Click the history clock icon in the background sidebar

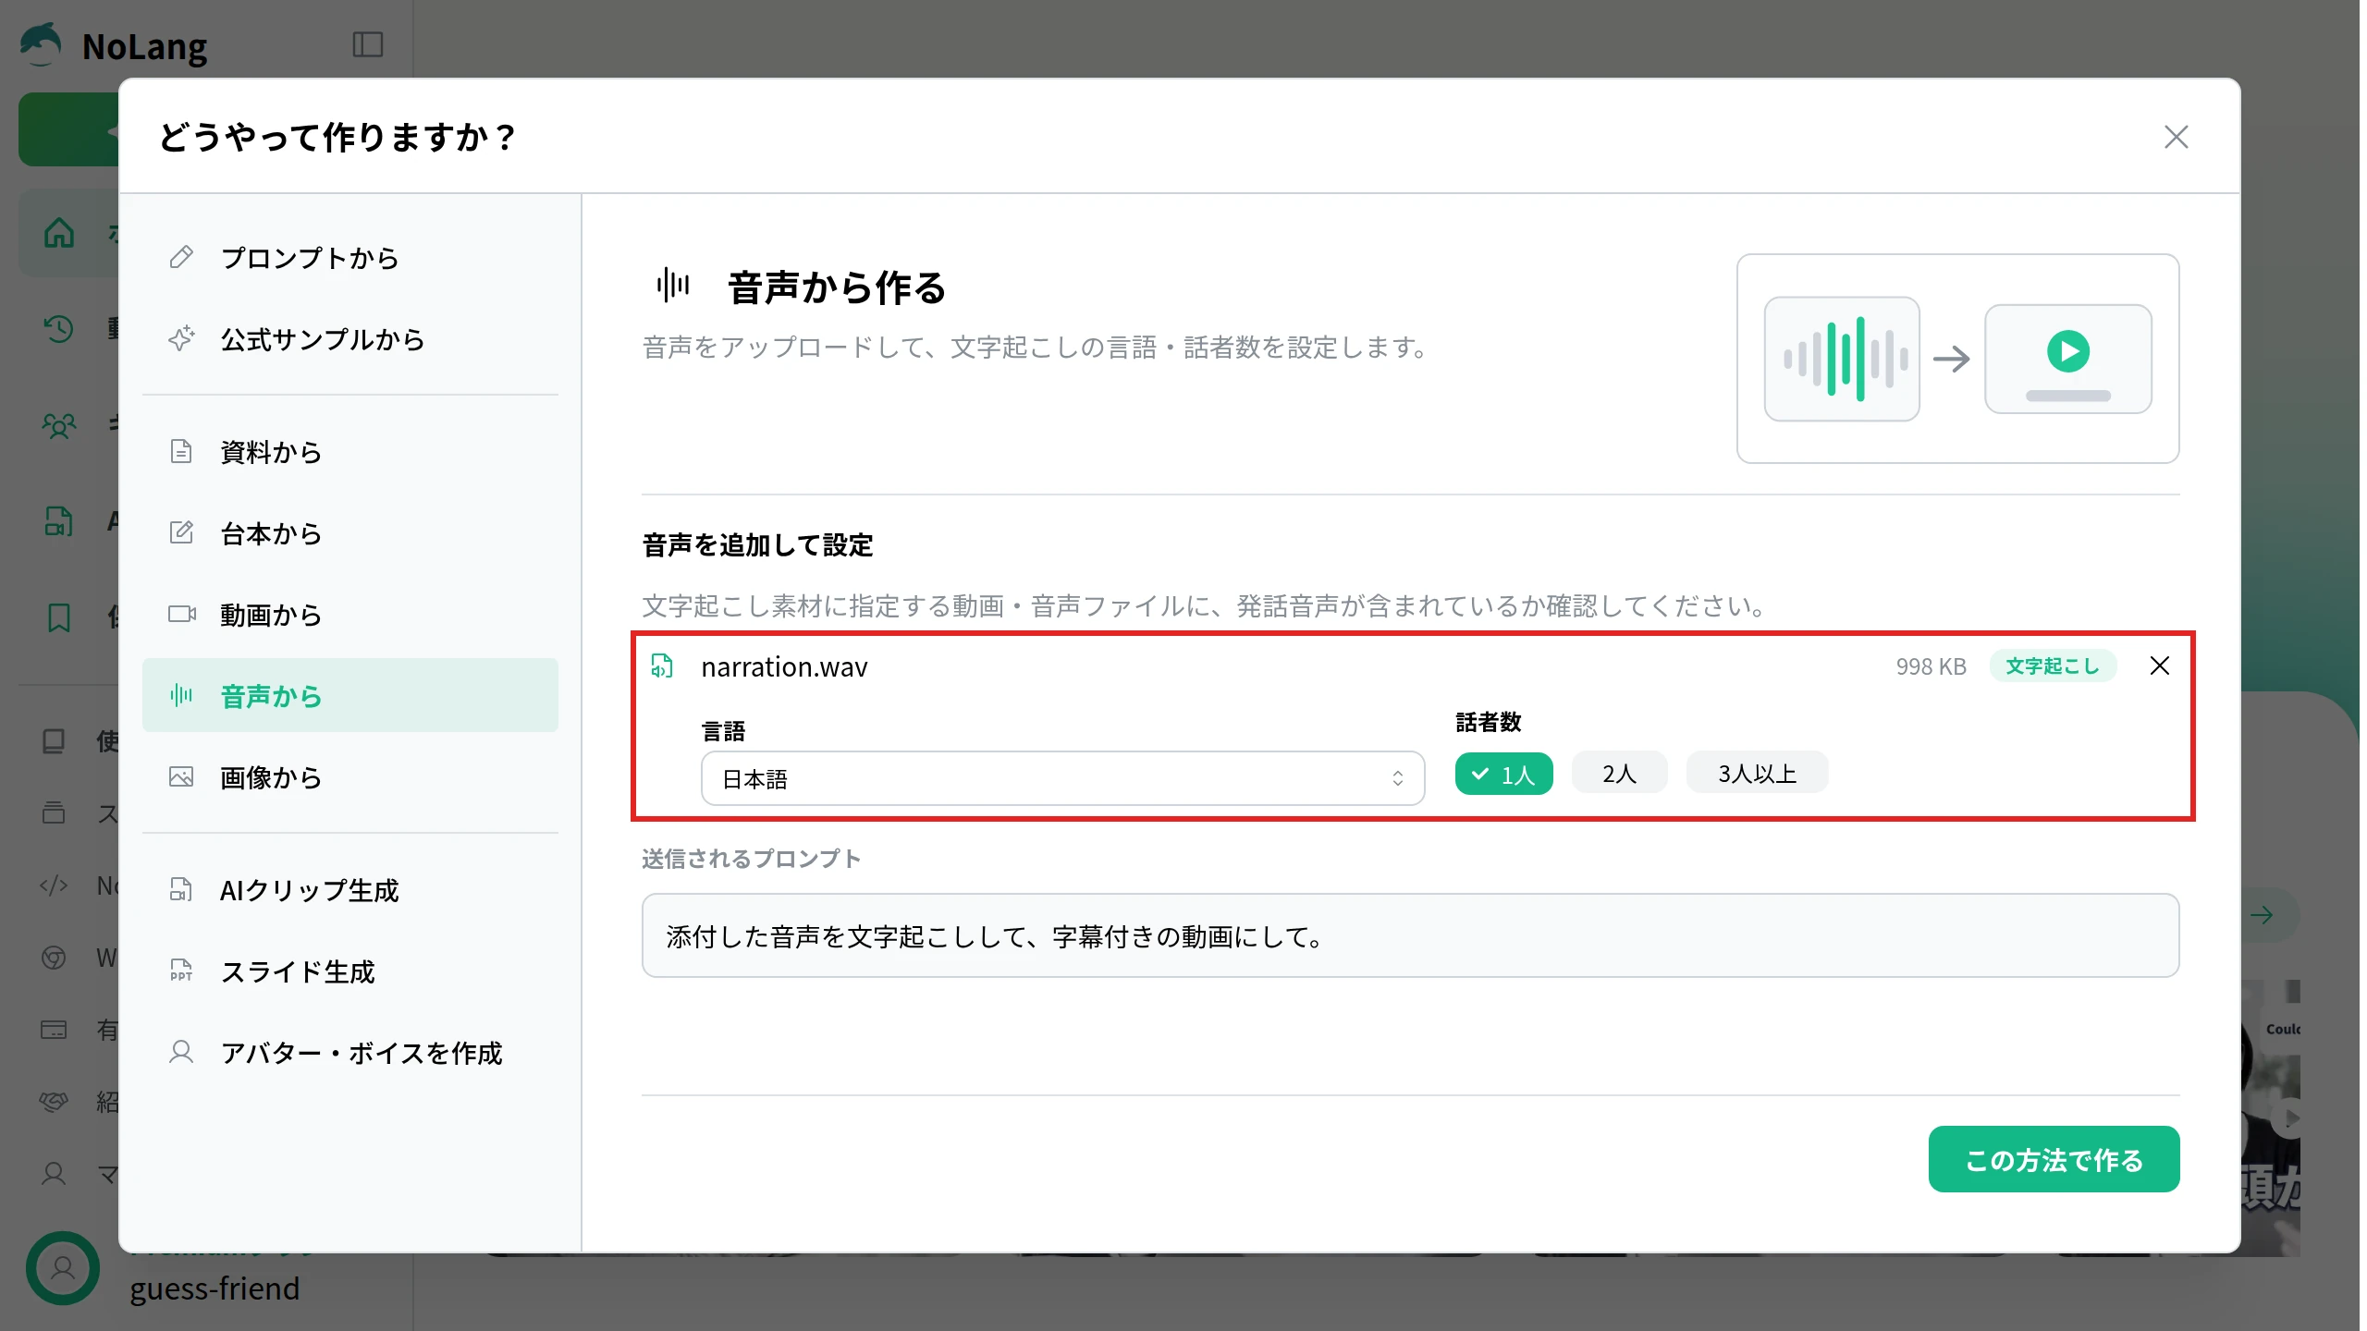[59, 328]
